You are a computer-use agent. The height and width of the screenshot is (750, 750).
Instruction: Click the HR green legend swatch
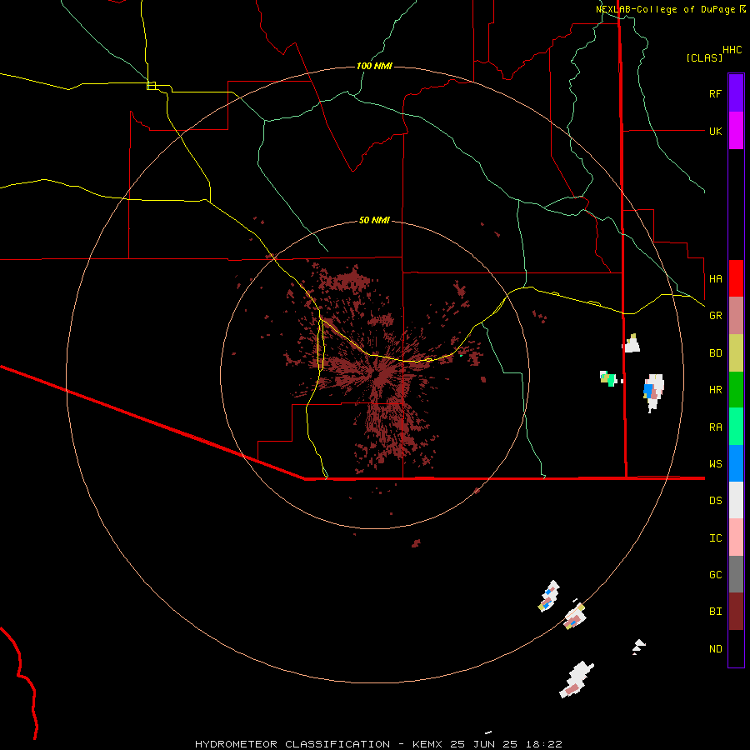click(x=736, y=390)
